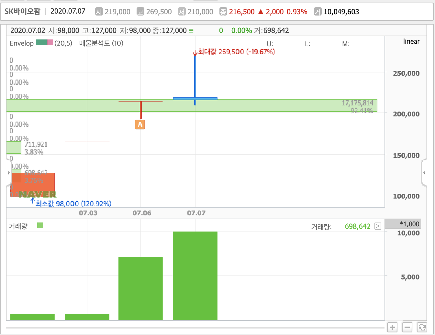This screenshot has height=335, width=435.
Task: Select the linear scale label
Action: click(x=411, y=41)
